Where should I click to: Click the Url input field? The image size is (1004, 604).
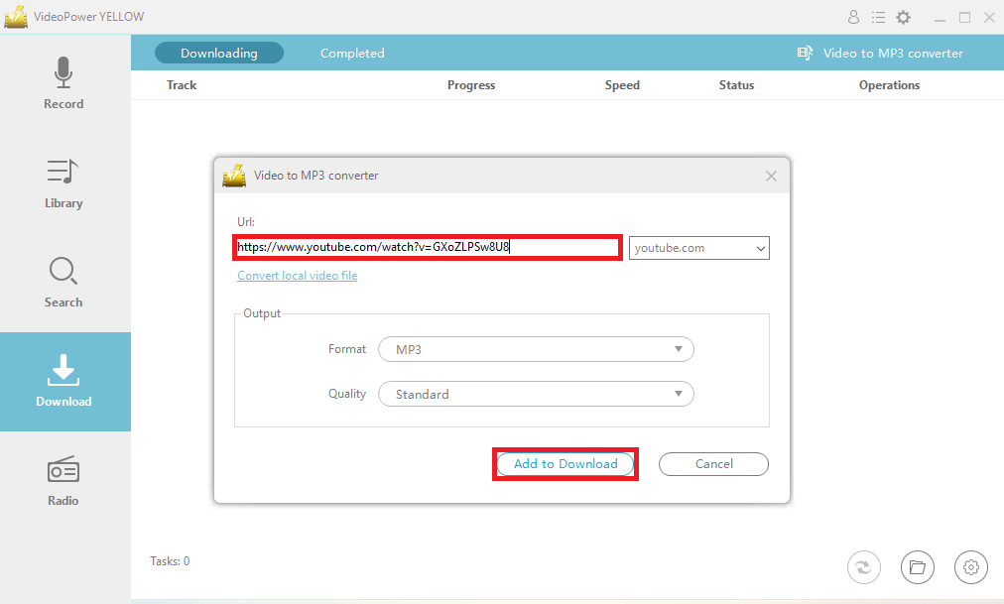pos(427,247)
